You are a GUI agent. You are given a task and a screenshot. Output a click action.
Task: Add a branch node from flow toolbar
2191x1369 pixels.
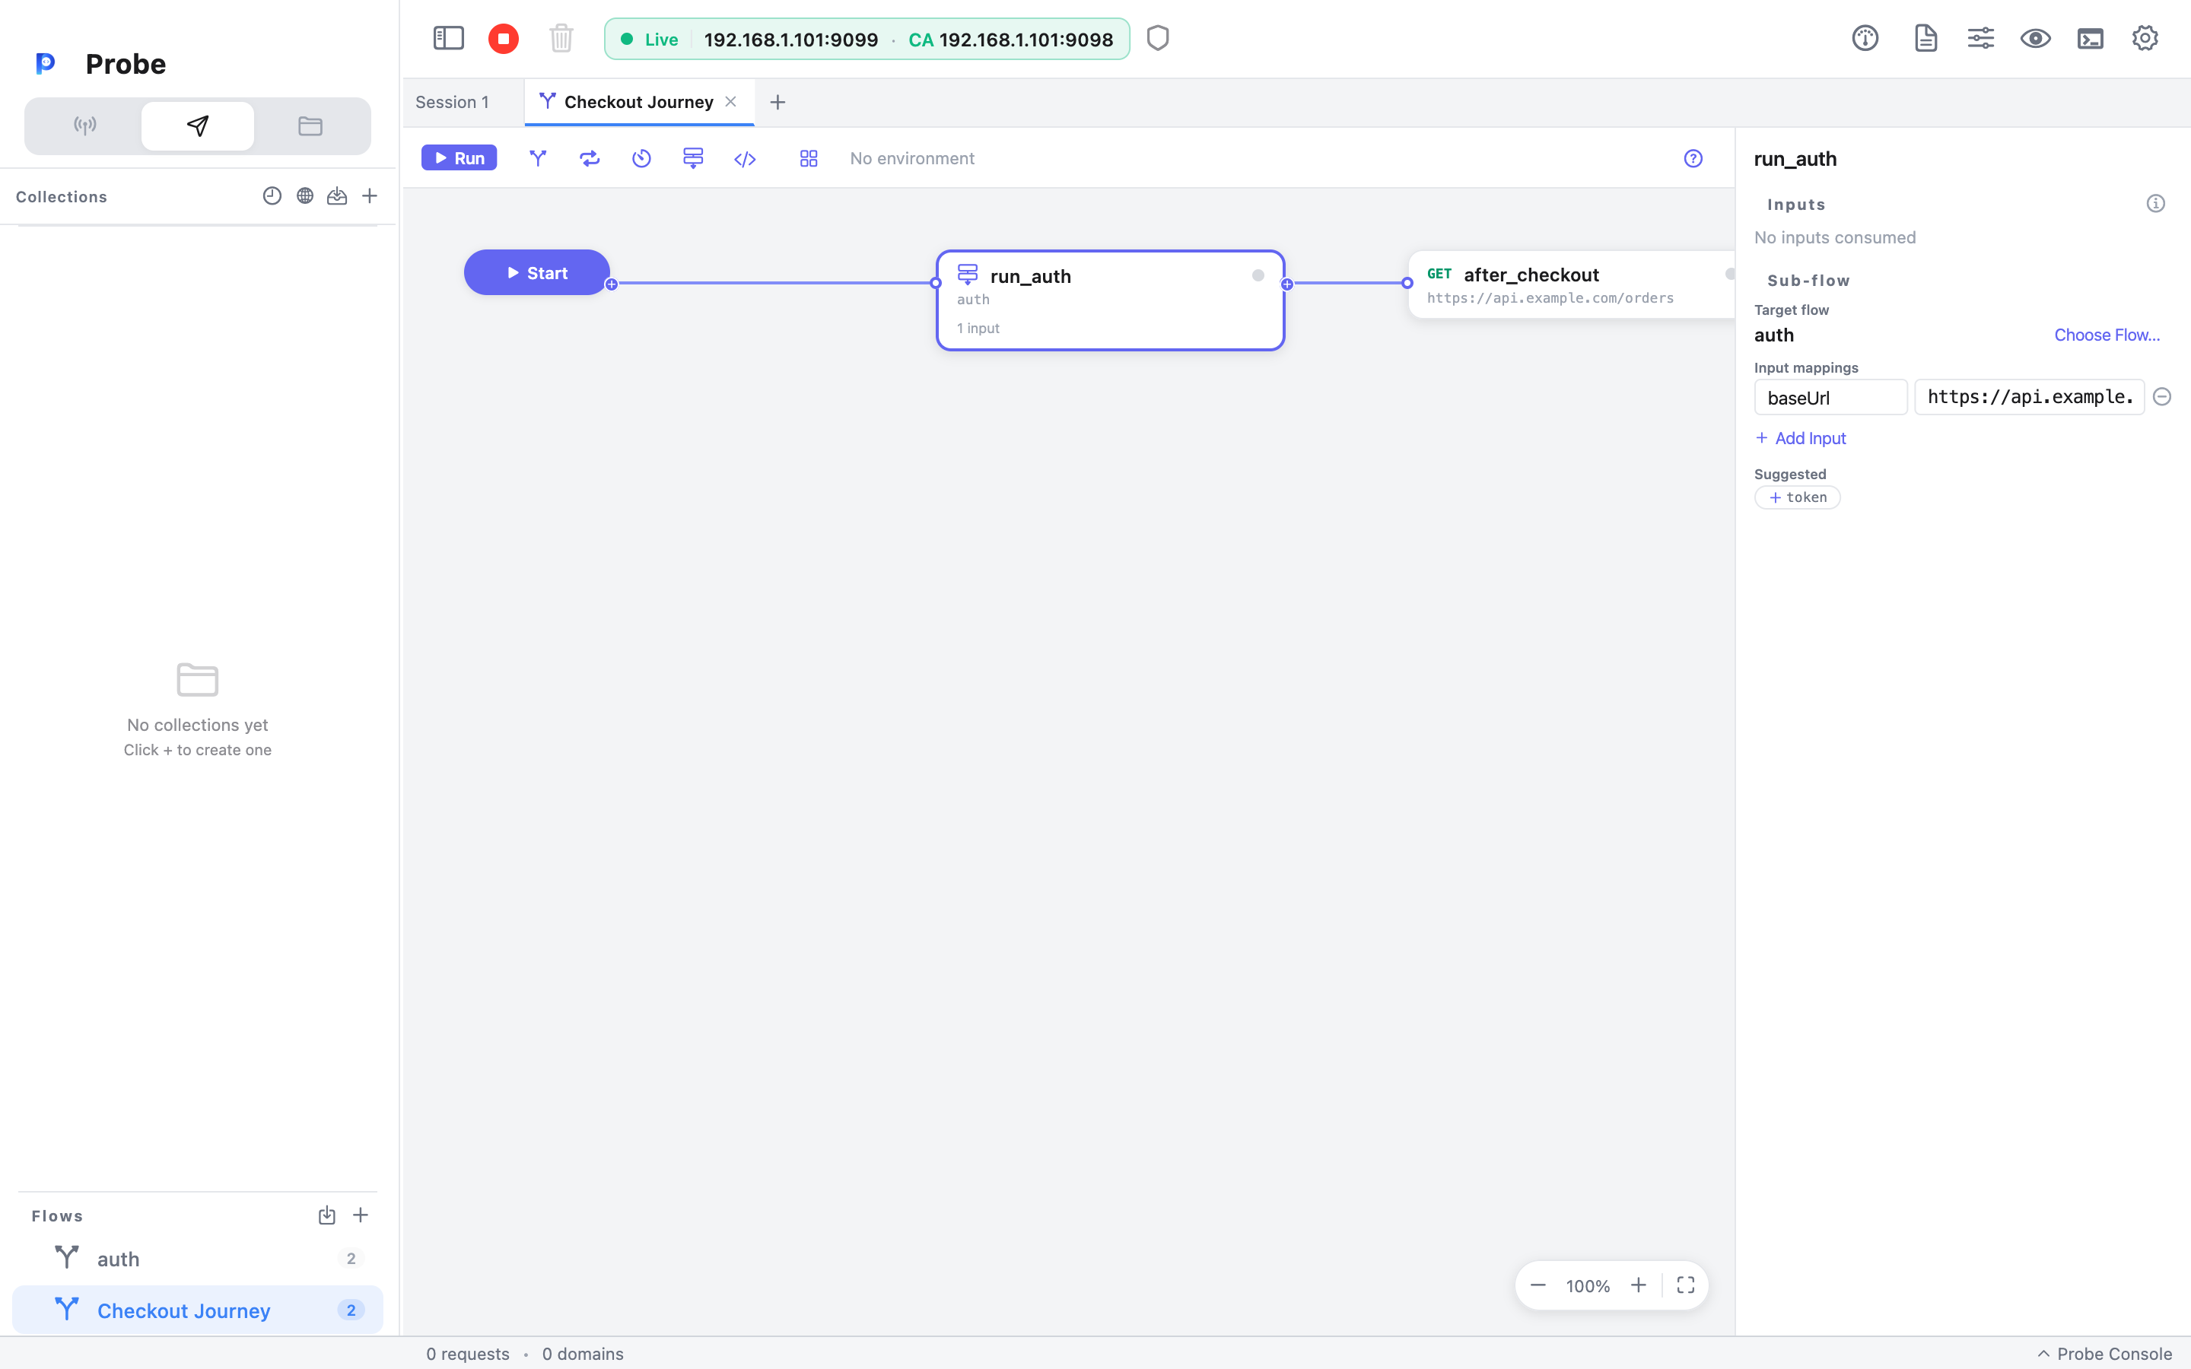click(538, 158)
